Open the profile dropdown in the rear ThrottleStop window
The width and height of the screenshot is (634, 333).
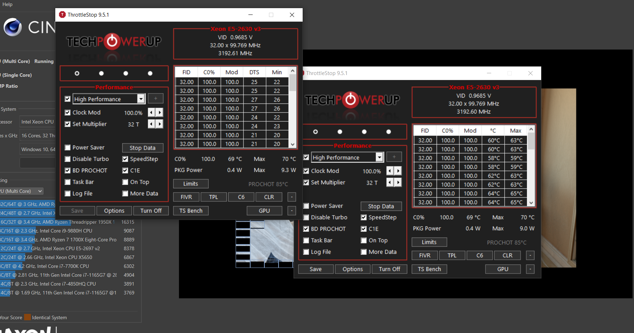379,157
